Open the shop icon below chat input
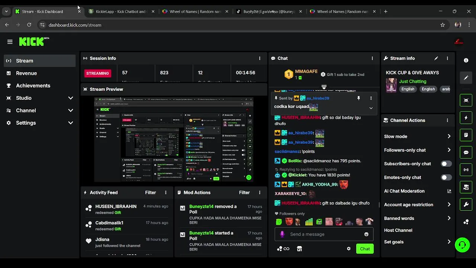Image resolution: width=476 pixels, height=268 pixels. click(299, 249)
